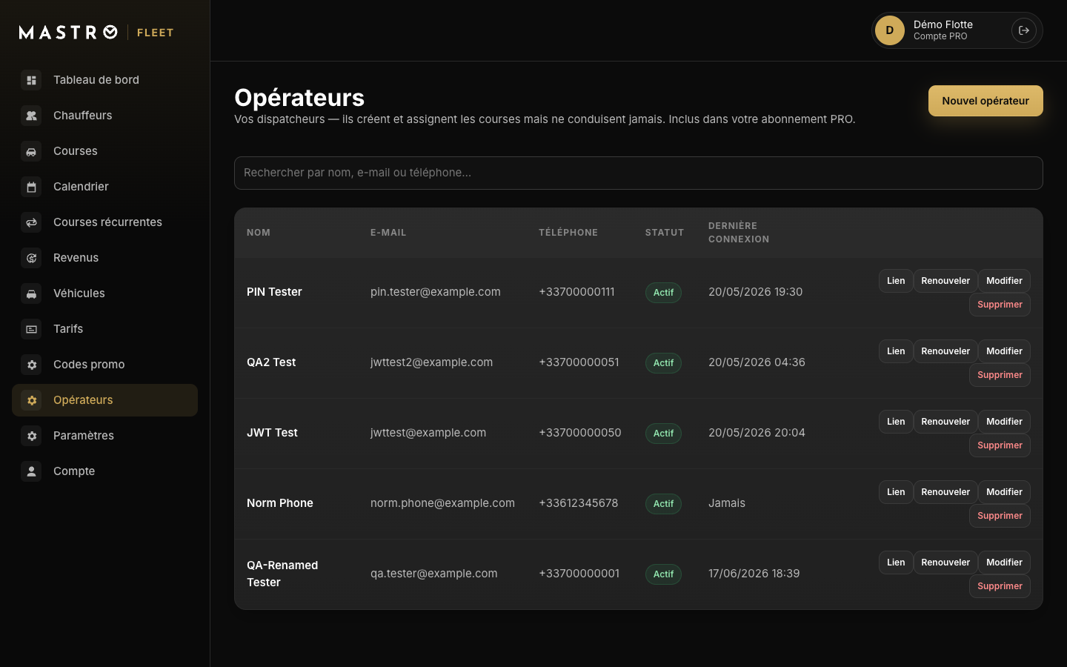This screenshot has width=1067, height=667.
Task: Click the date 17/06/2026 18:39
Action: (754, 574)
